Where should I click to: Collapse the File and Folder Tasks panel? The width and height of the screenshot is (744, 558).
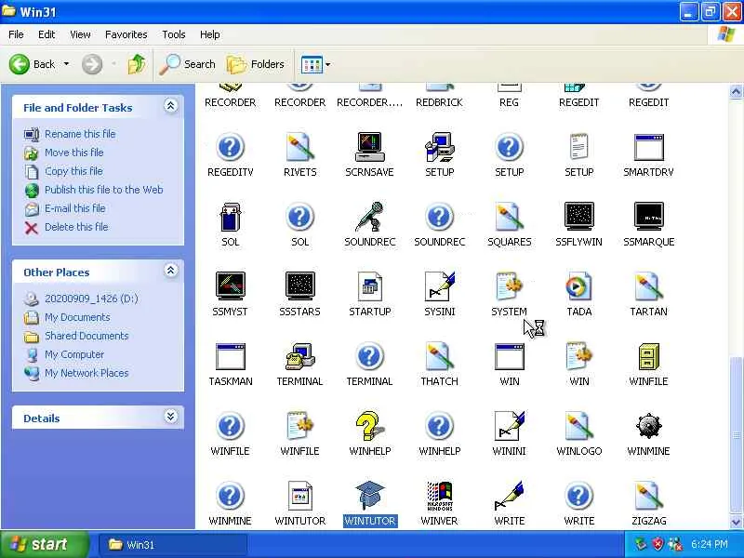(x=171, y=105)
